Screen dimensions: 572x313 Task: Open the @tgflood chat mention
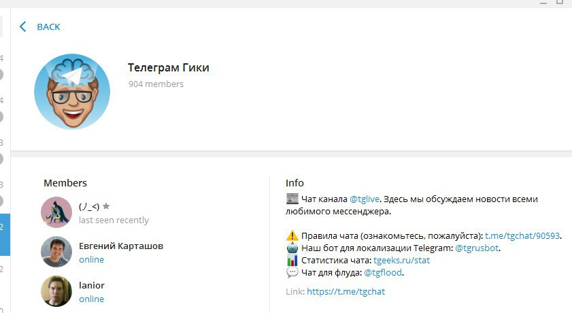pyautogui.click(x=383, y=272)
